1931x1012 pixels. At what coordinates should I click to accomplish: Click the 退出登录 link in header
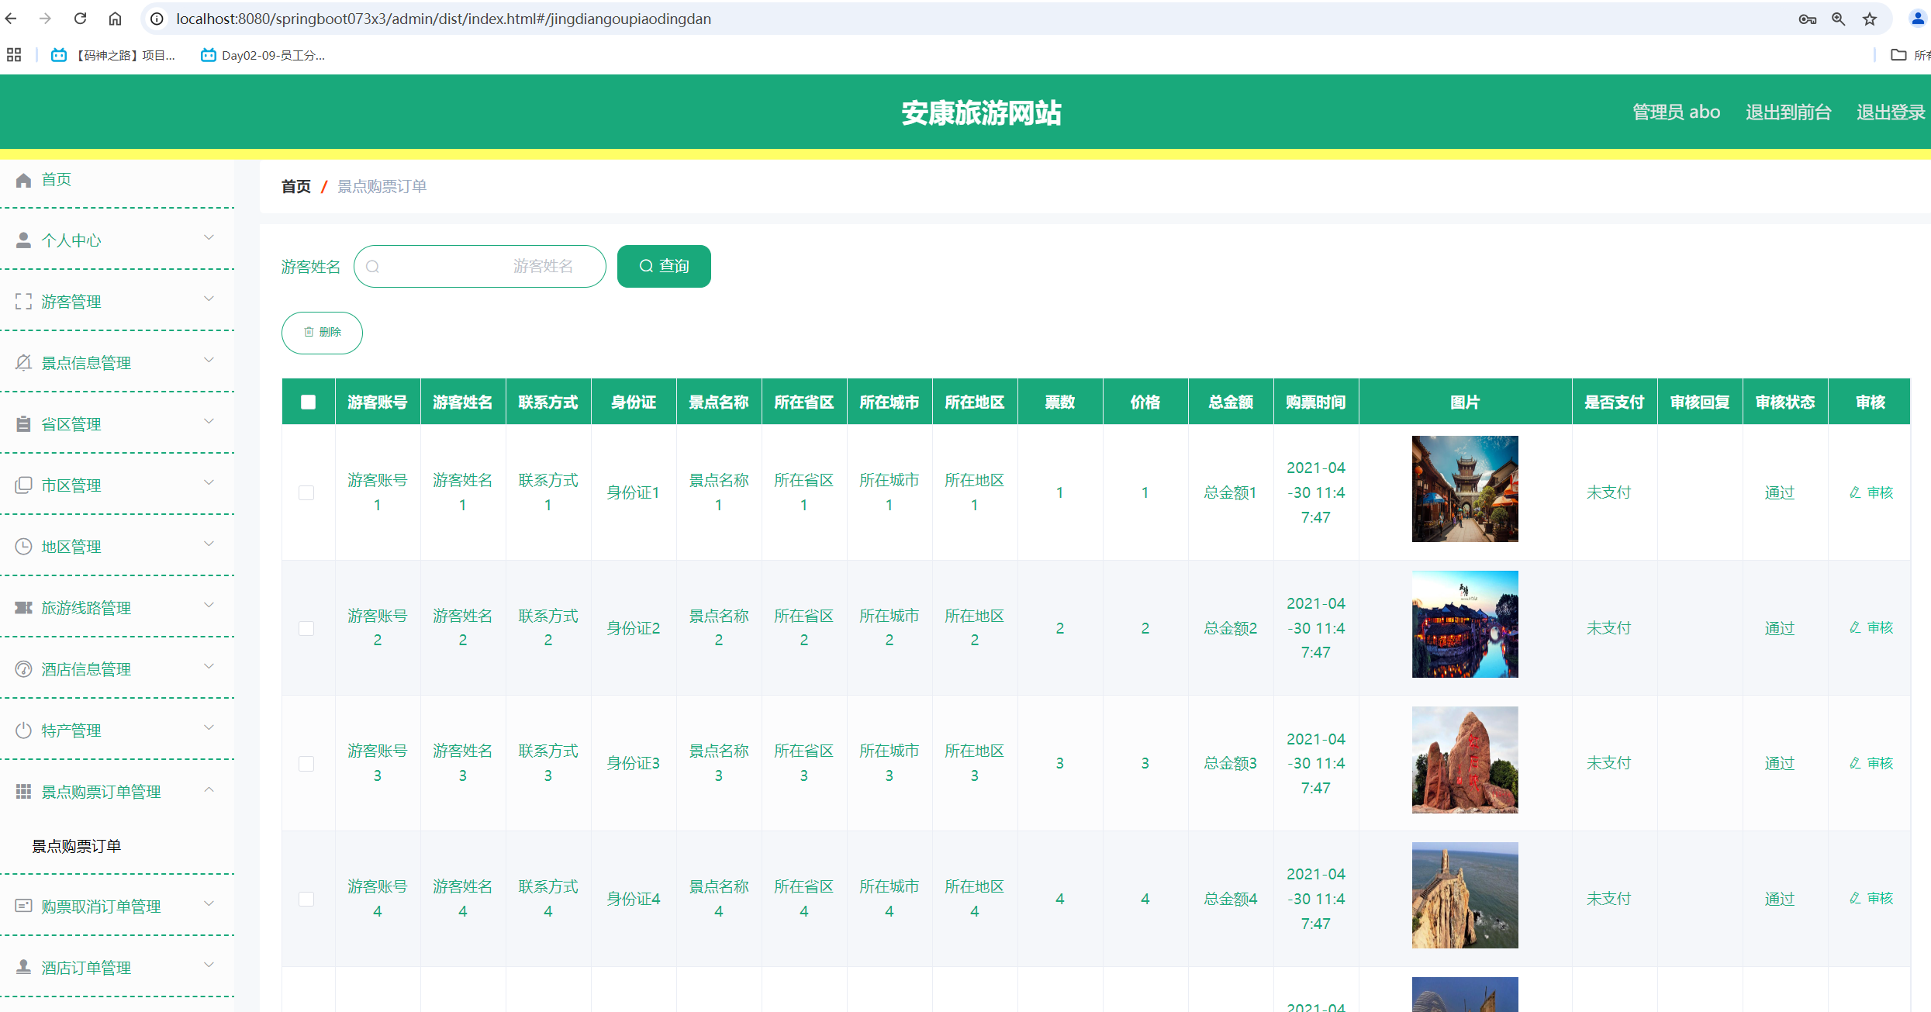coord(1890,112)
